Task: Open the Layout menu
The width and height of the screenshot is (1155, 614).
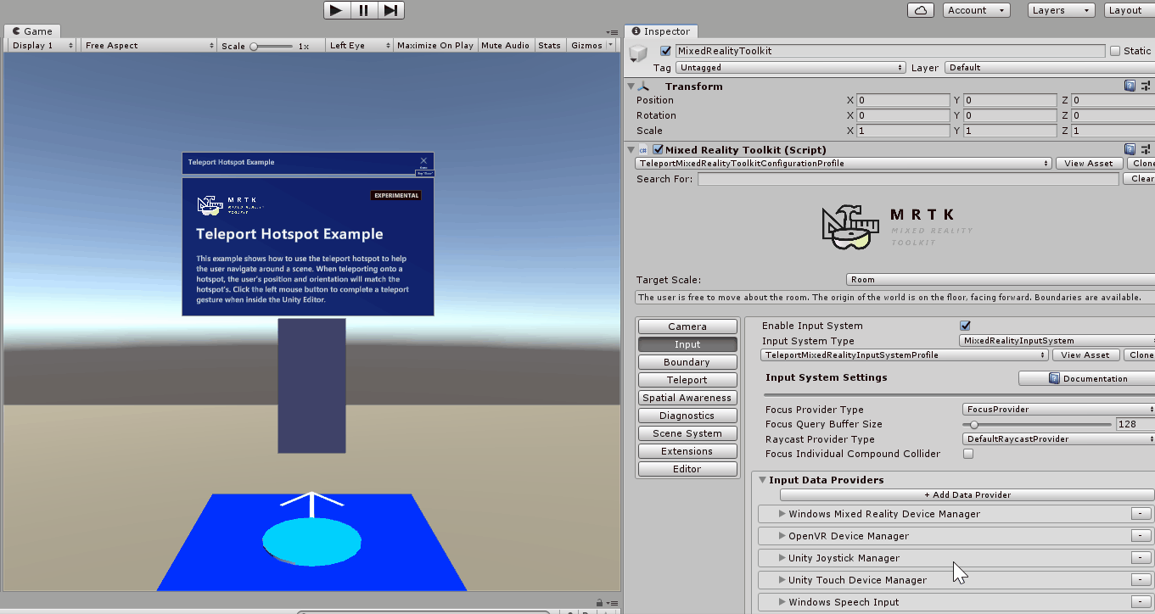Action: (1128, 10)
